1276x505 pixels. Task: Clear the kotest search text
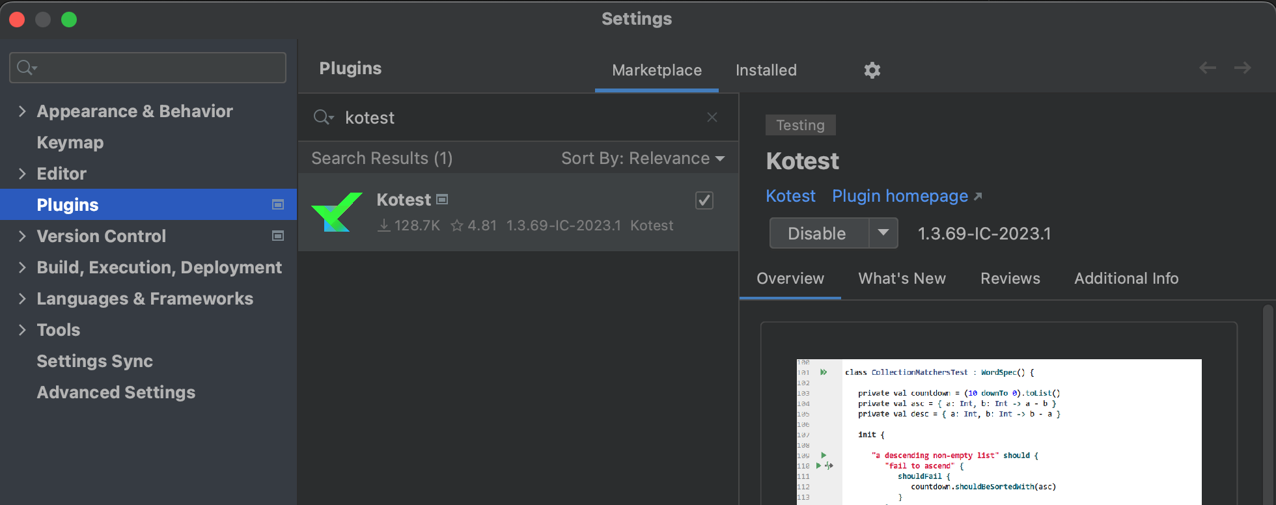(x=712, y=117)
